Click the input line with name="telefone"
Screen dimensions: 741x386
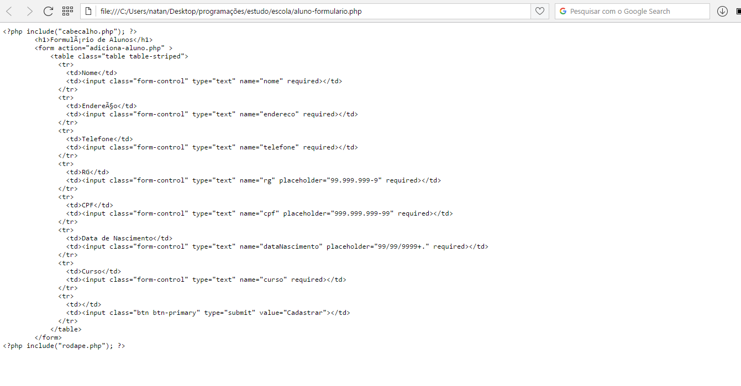pyautogui.click(x=212, y=147)
